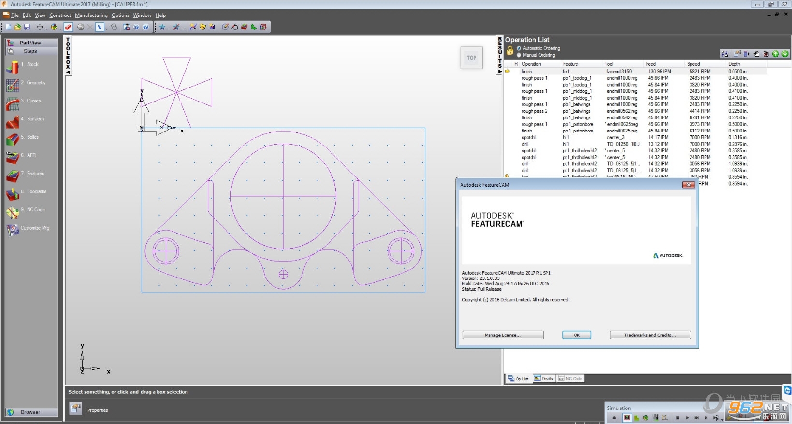The image size is (792, 424).
Task: Click the shaded view cube icon
Action: point(54,27)
